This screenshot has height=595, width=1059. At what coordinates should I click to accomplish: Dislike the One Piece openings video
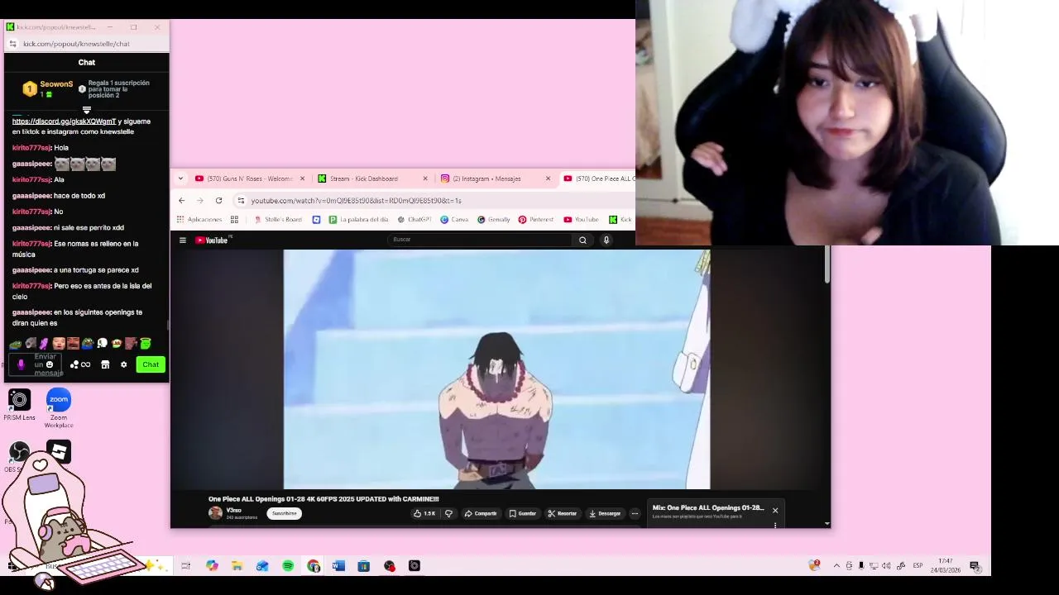448,513
